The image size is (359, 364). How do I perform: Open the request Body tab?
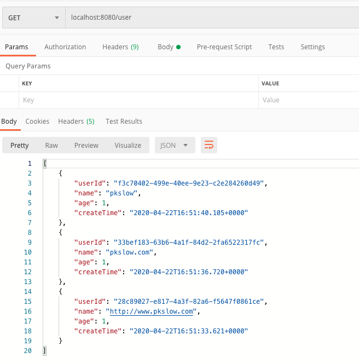[x=169, y=47]
